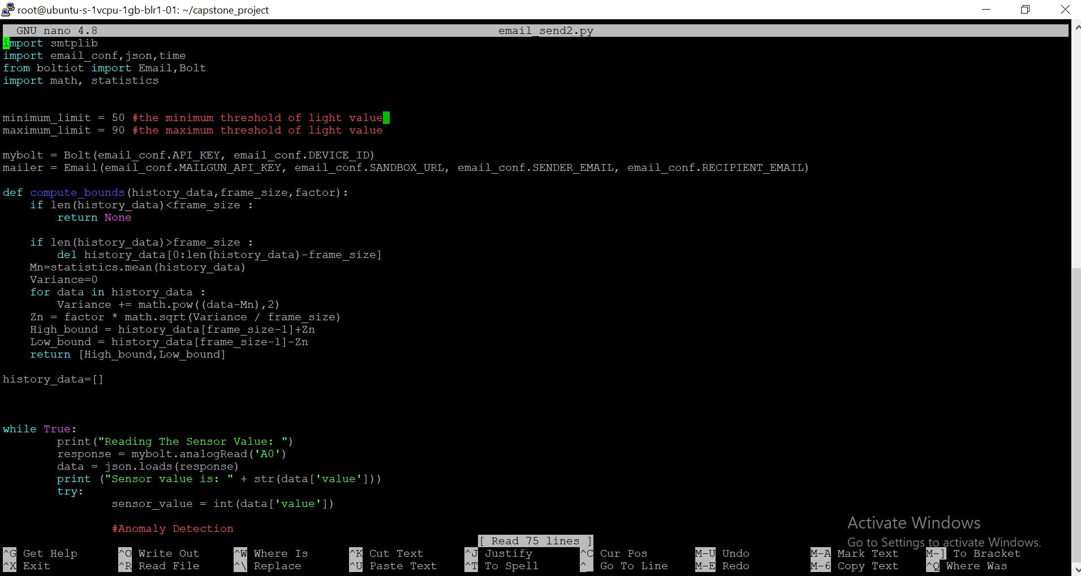The image size is (1081, 576).
Task: Click the mybolt = Bolt(...) line
Action: (188, 155)
